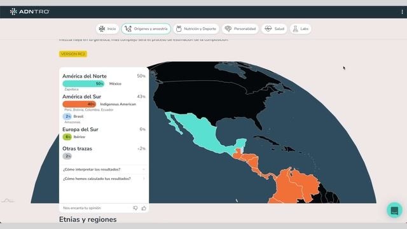Click the Zapoteca sublabel
This screenshot has height=229, width=407.
[x=71, y=89]
